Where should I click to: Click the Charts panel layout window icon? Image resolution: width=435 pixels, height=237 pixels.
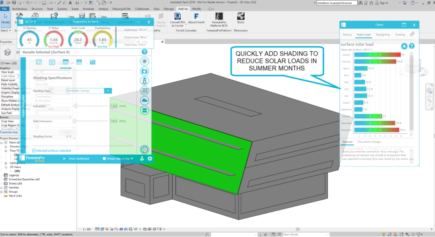[404, 25]
